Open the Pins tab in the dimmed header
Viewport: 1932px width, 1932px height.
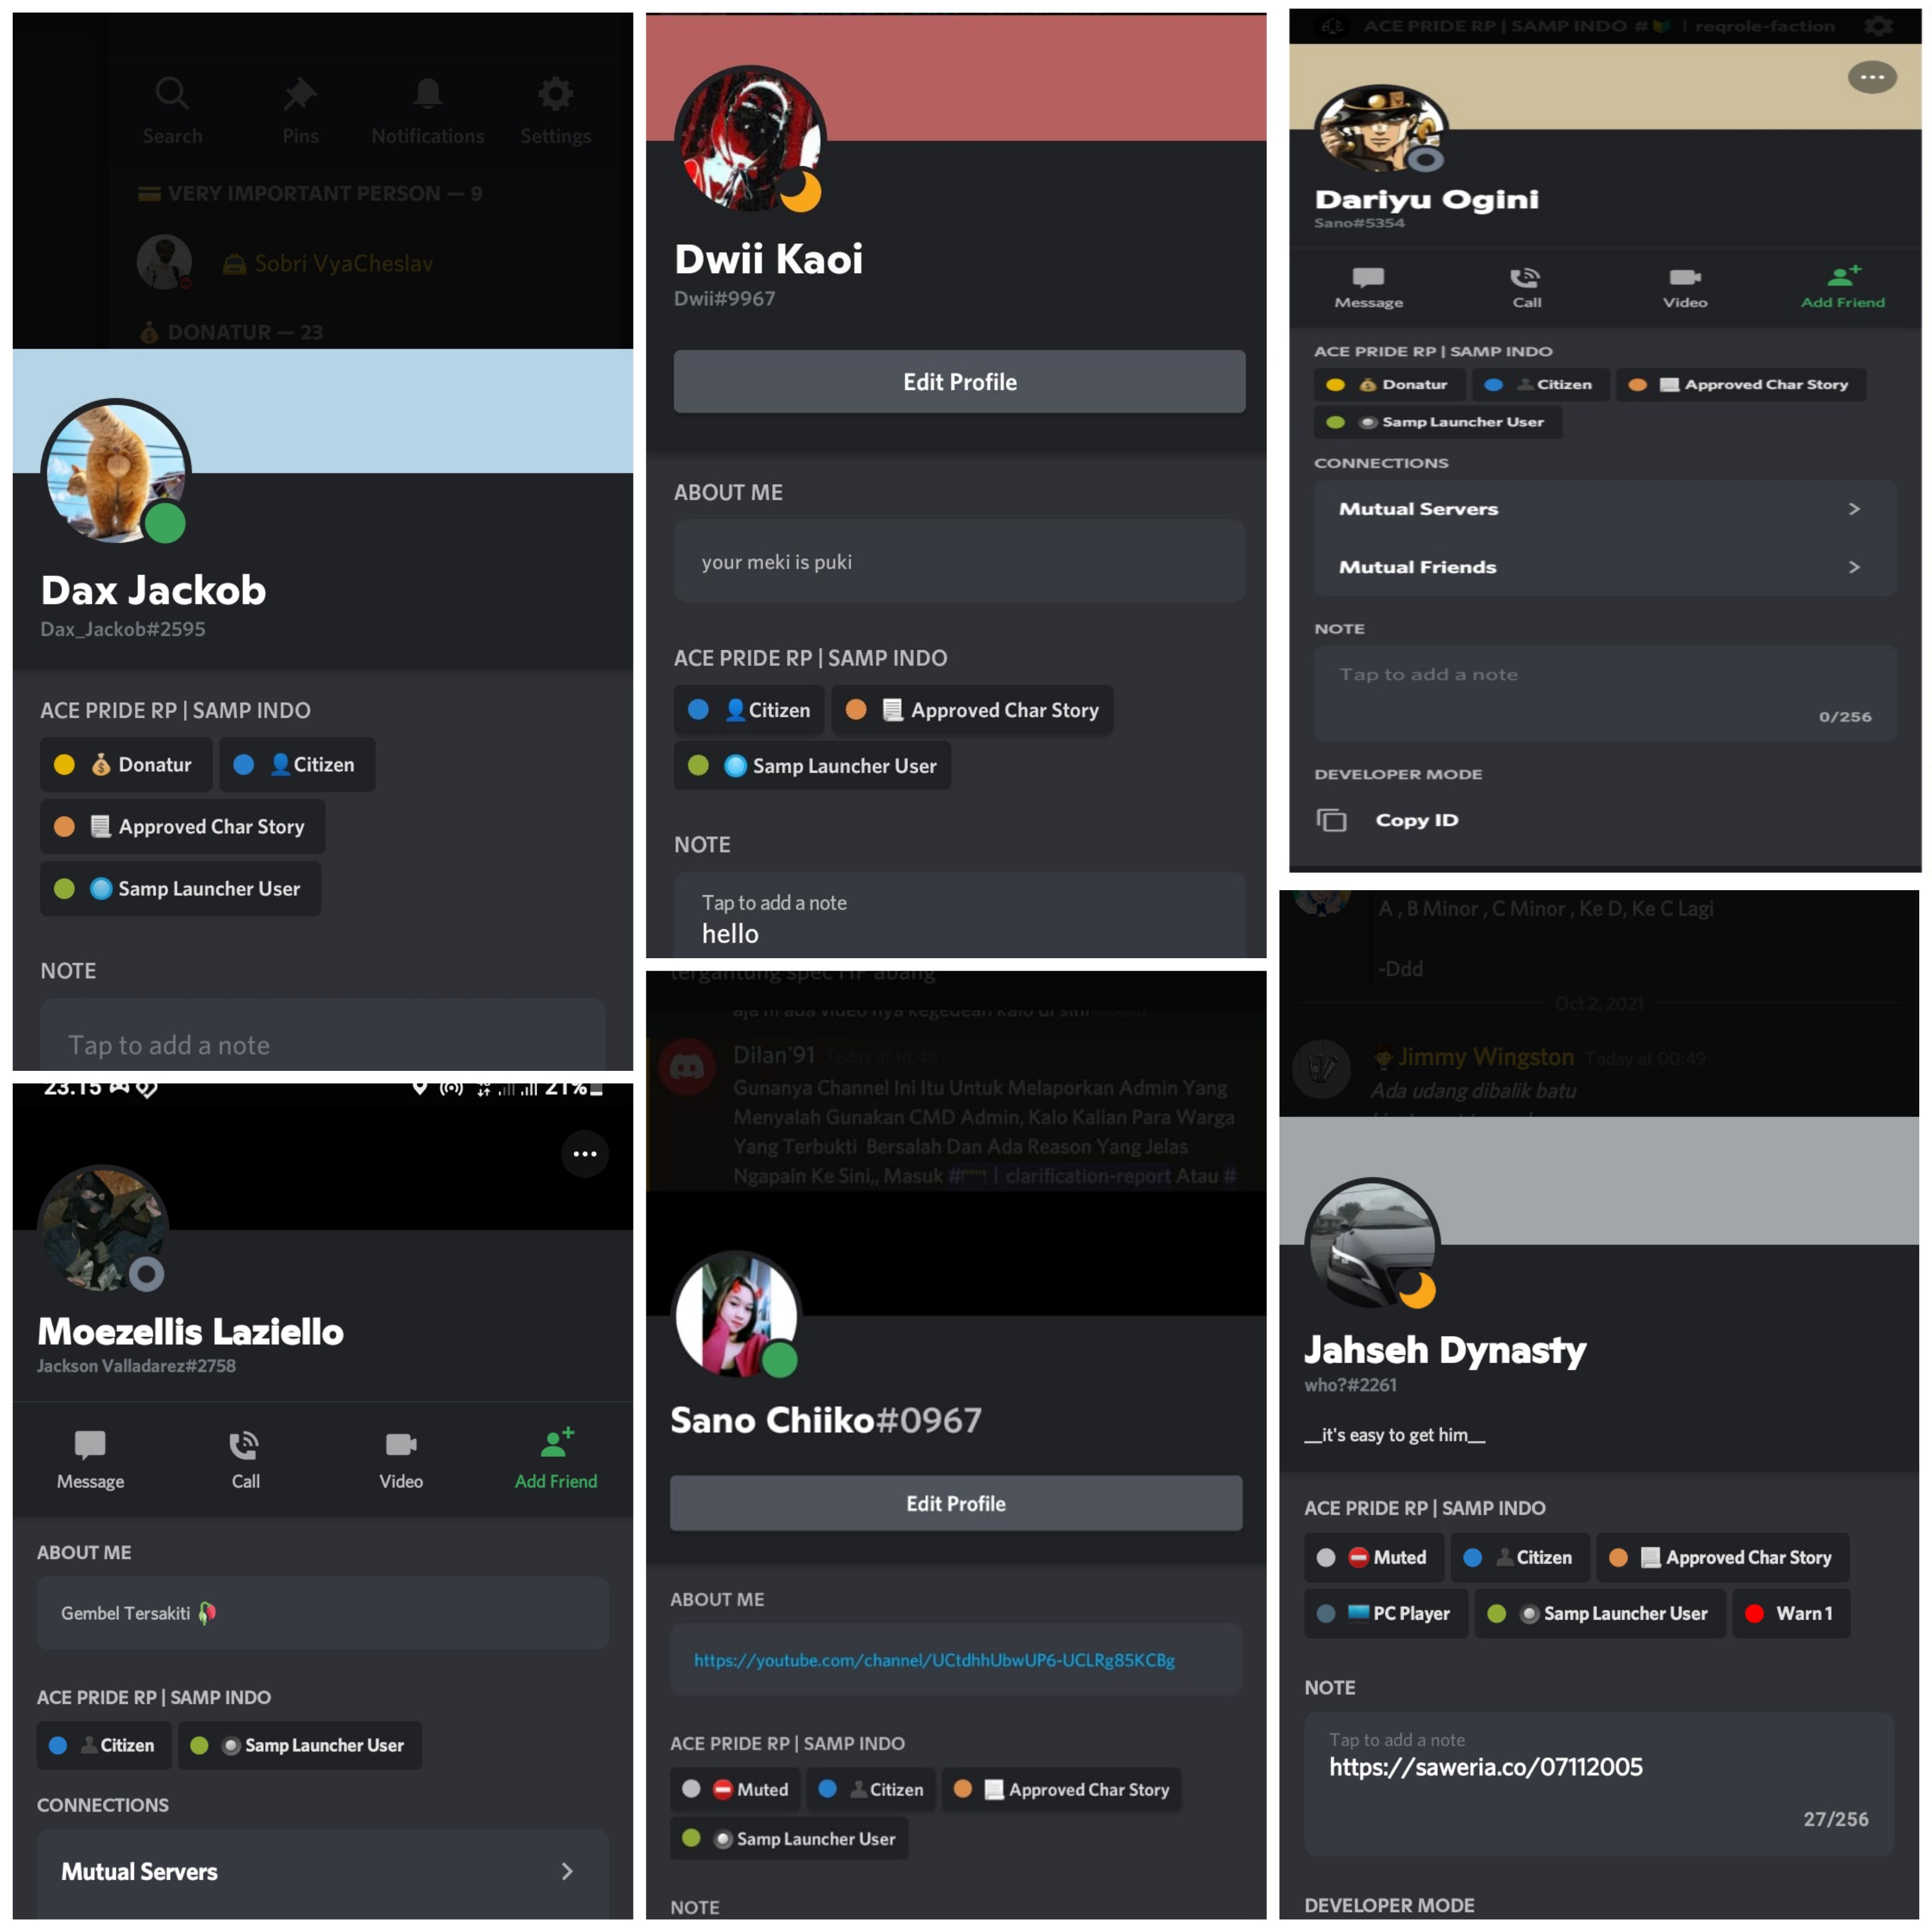(x=300, y=111)
